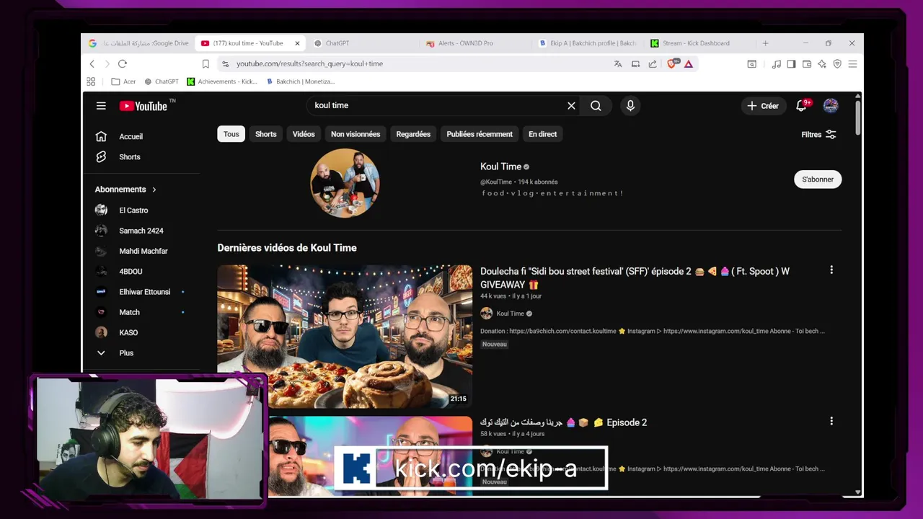This screenshot has width=923, height=519.
Task: Open menu for the Doulecha video
Action: click(831, 270)
